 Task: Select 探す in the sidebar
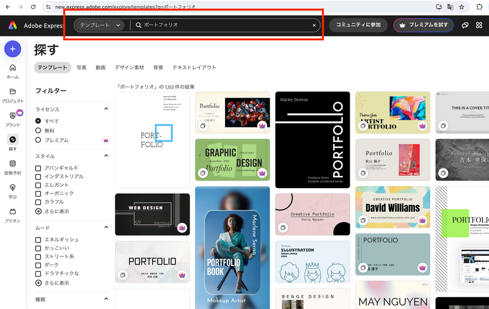[x=12, y=143]
